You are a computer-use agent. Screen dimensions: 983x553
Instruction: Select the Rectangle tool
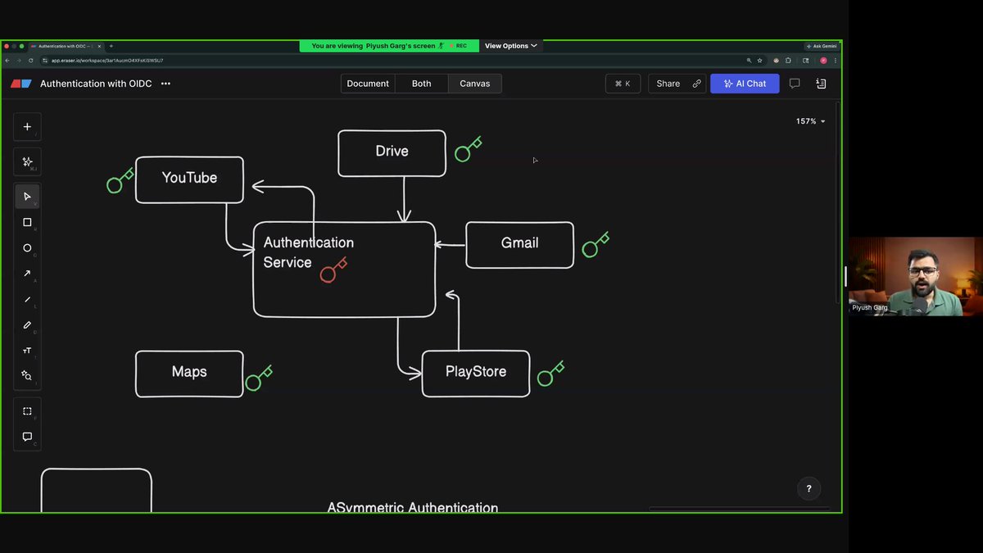coord(27,222)
